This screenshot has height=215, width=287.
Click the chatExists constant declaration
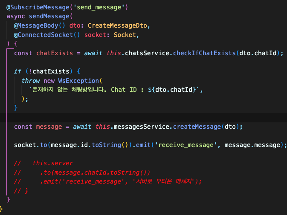click(54, 53)
